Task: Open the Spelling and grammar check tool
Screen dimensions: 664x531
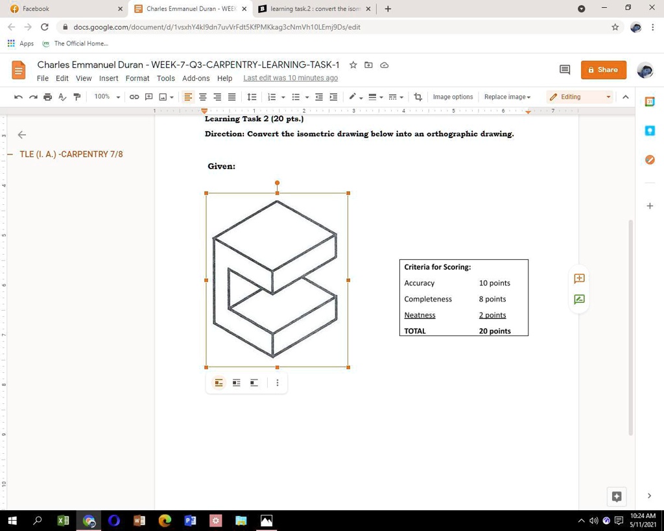Action: pyautogui.click(x=62, y=97)
